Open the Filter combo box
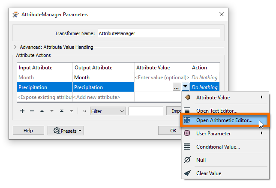The width and height of the screenshot is (276, 188). point(108,111)
